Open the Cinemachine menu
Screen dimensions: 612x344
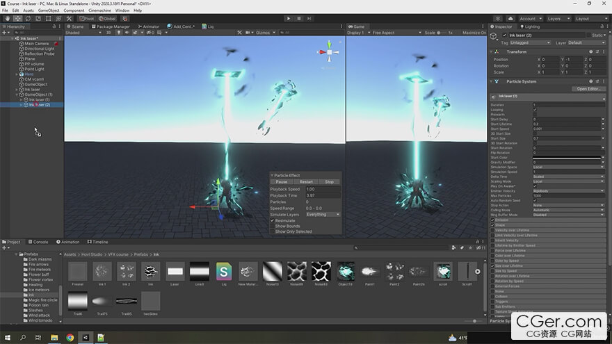click(x=99, y=10)
